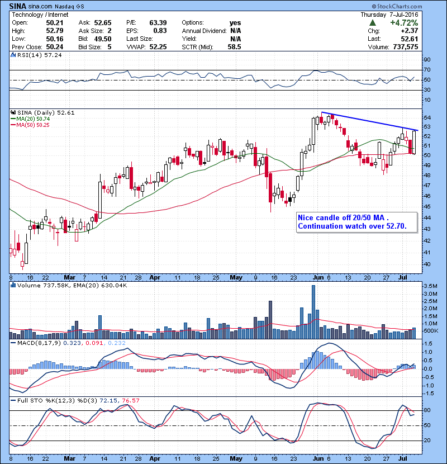Click the High value 52.79
This screenshot has width=447, height=464.
[55, 31]
